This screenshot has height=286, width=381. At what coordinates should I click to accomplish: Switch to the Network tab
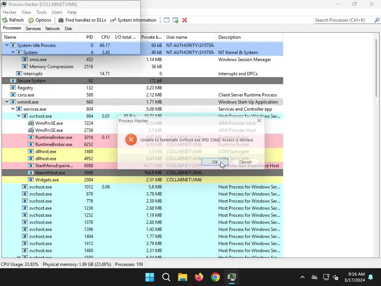click(52, 28)
